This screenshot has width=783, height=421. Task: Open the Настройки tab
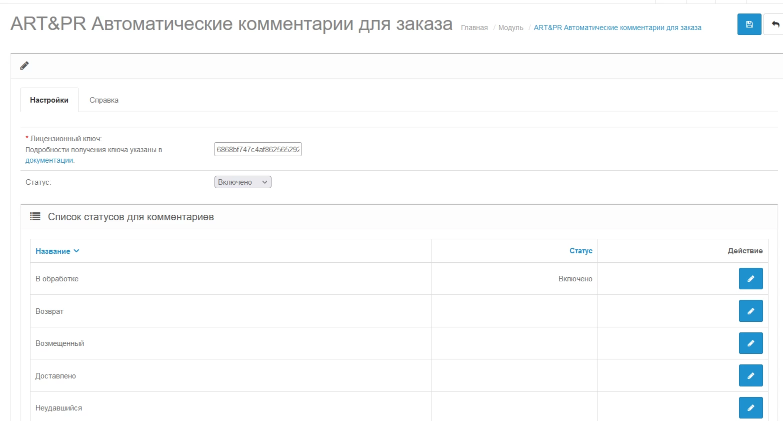(49, 100)
